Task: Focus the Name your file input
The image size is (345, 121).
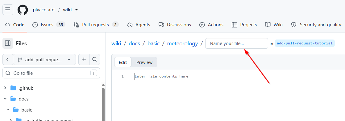Action: [x=236, y=43]
